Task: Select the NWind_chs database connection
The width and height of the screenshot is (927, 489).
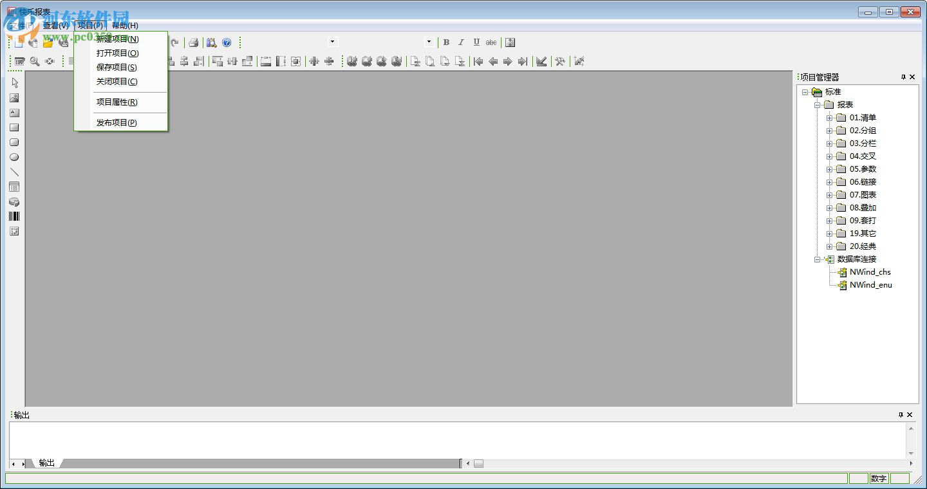Action: [x=870, y=272]
